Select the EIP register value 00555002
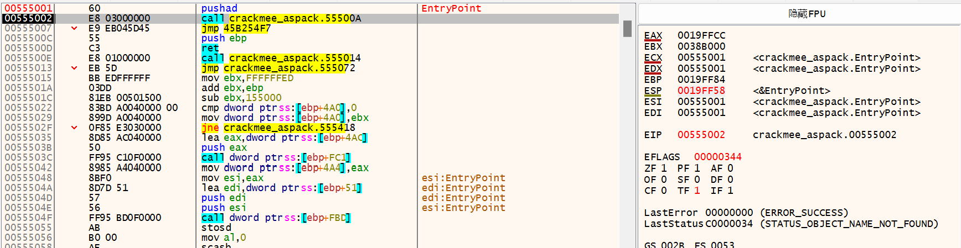The width and height of the screenshot is (961, 248). click(x=701, y=135)
